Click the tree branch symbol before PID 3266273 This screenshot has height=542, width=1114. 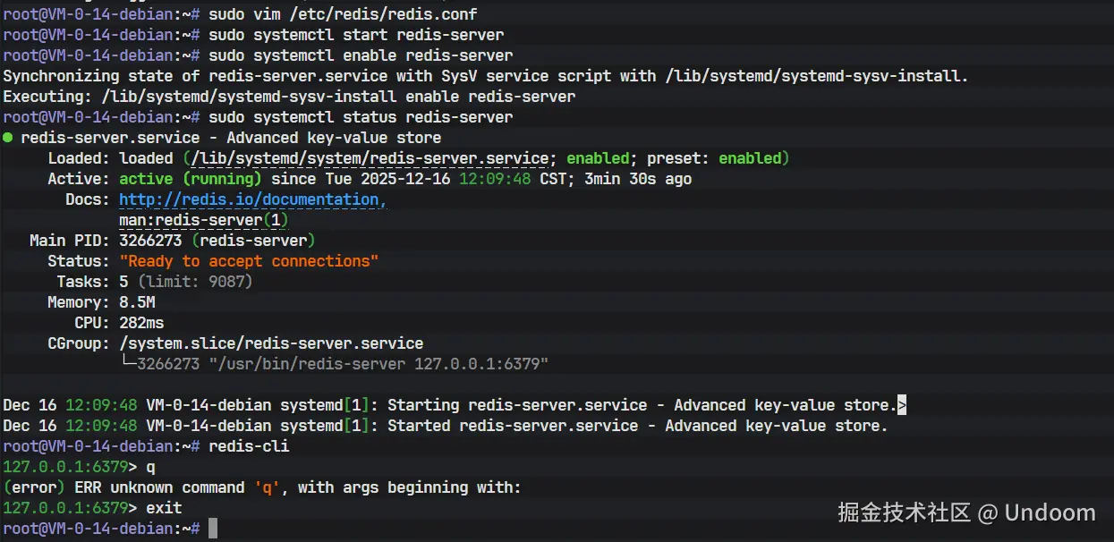[x=127, y=364]
